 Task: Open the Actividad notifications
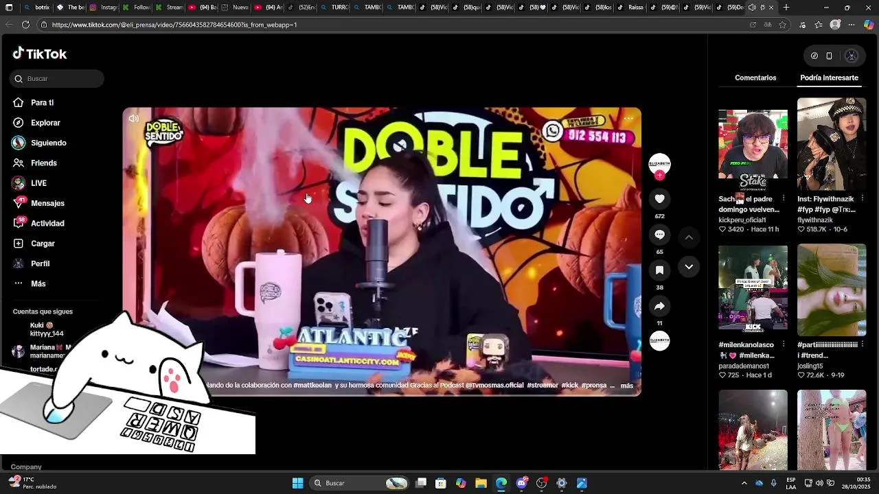coord(38,223)
